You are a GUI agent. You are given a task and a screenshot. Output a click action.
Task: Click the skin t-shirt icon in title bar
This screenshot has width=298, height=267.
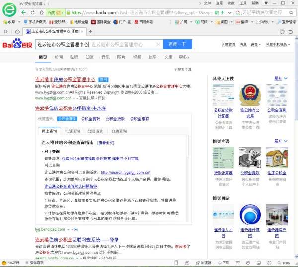click(266, 3)
